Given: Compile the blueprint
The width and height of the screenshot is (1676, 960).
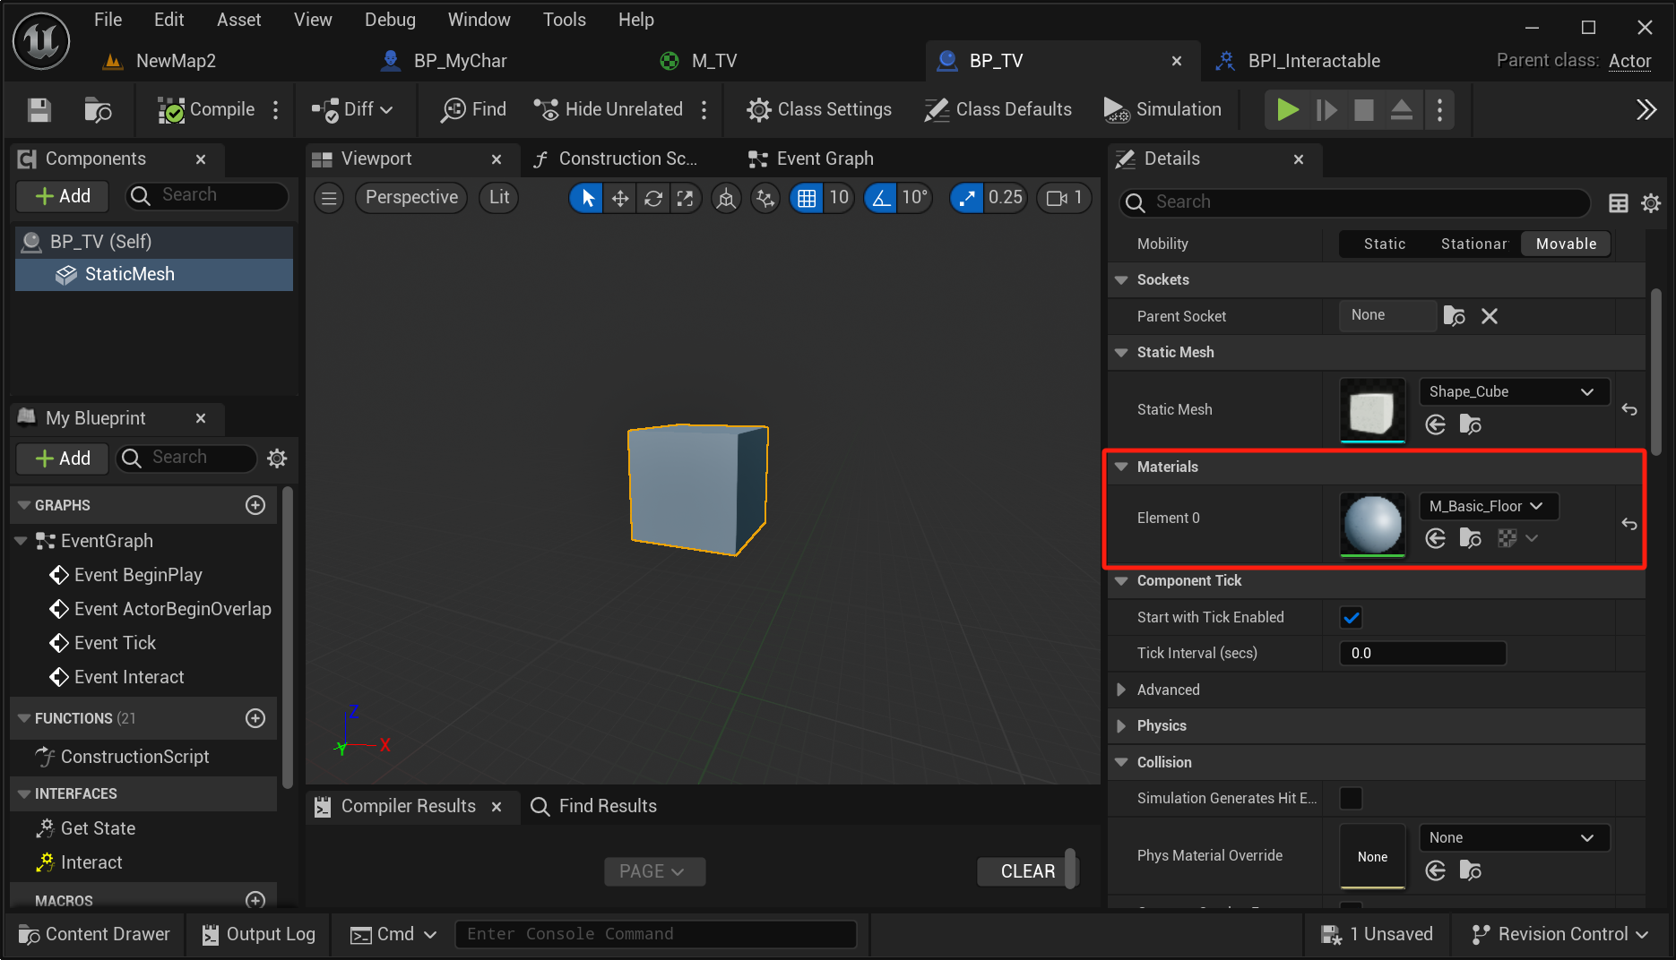Looking at the screenshot, I should 206,109.
